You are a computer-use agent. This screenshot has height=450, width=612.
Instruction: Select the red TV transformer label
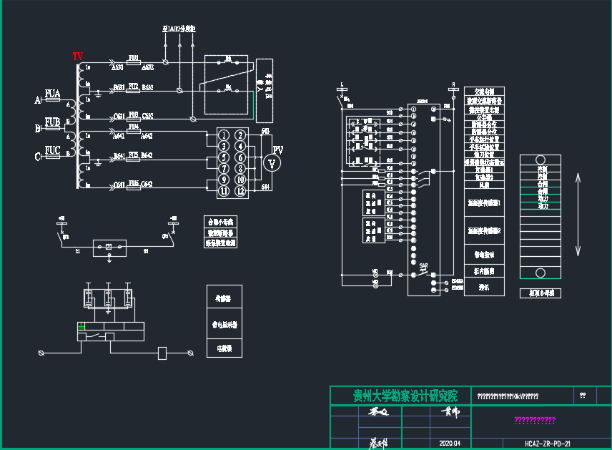pos(78,57)
